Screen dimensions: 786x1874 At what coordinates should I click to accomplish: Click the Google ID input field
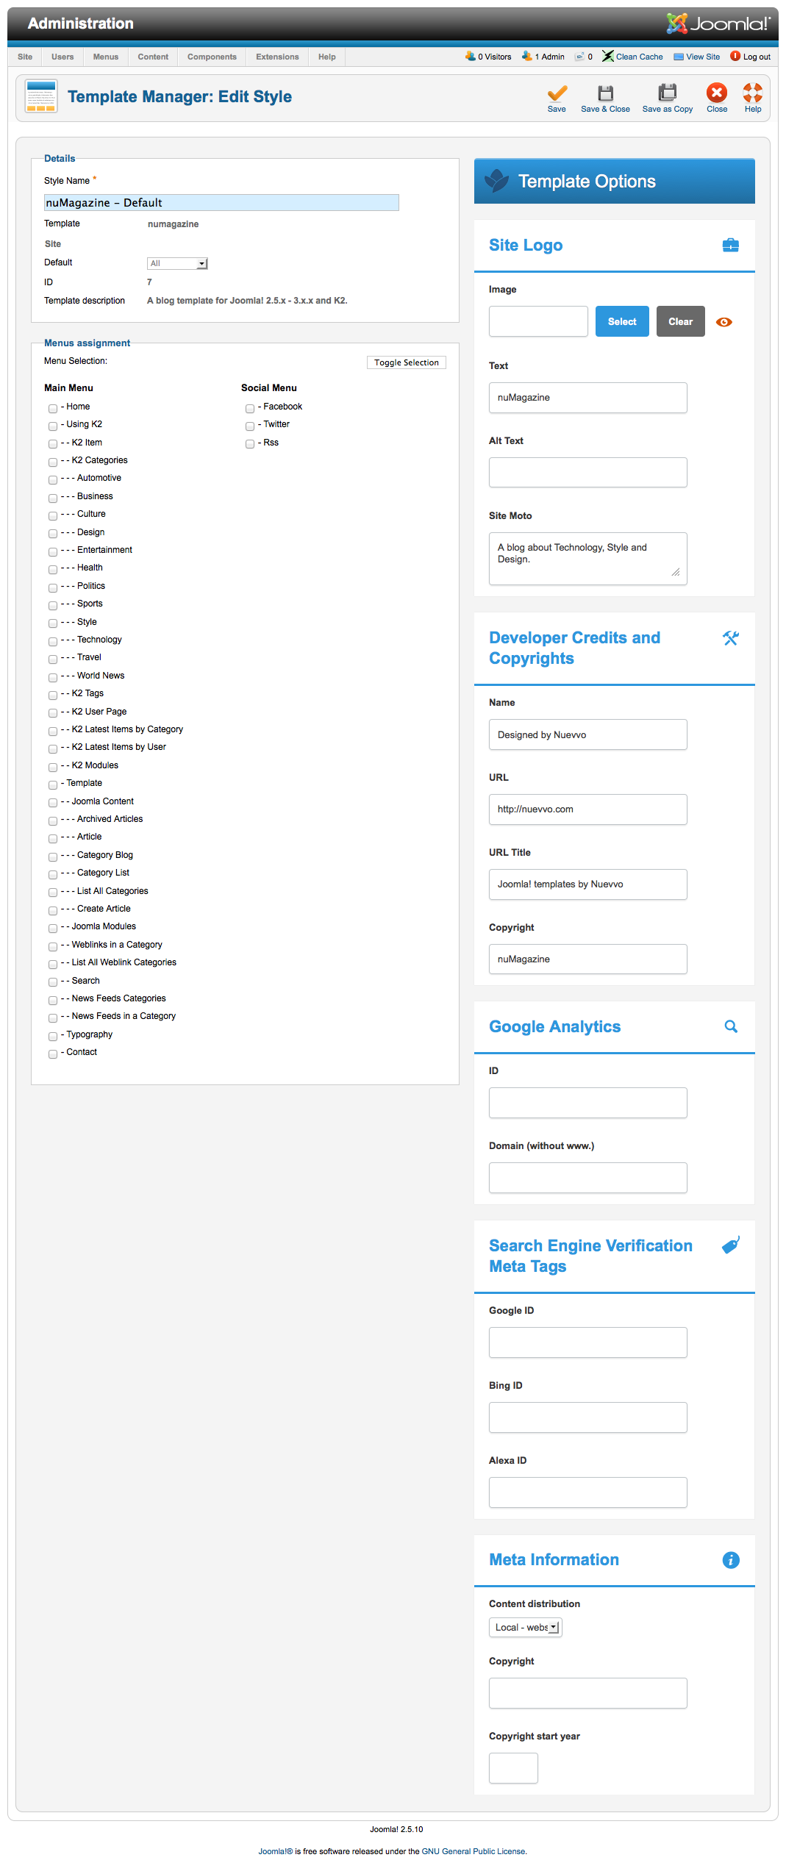[588, 1342]
